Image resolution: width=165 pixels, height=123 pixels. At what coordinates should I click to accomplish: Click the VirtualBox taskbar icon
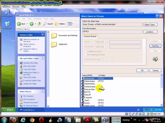105,120
